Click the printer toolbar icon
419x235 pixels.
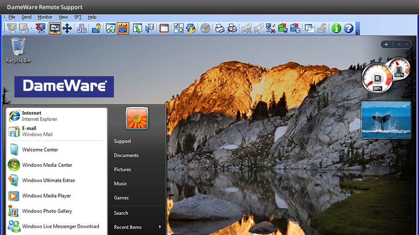(x=220, y=28)
